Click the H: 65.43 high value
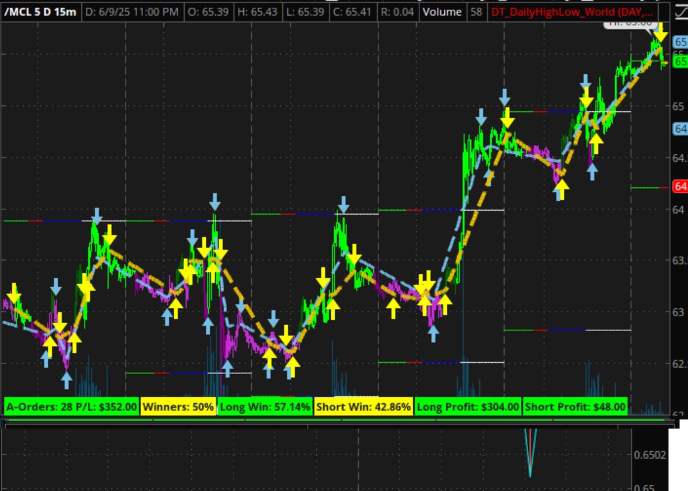This screenshot has width=688, height=491. point(257,12)
